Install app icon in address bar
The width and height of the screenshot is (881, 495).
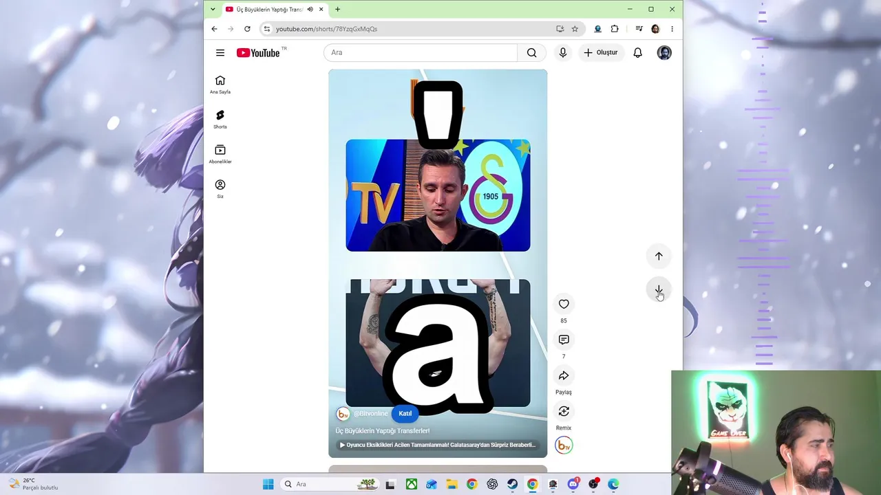coord(560,29)
